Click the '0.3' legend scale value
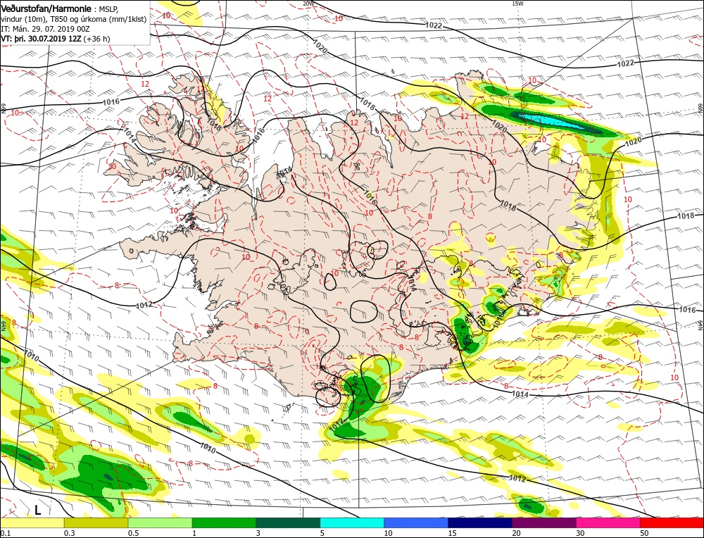The width and height of the screenshot is (704, 538). [69, 533]
